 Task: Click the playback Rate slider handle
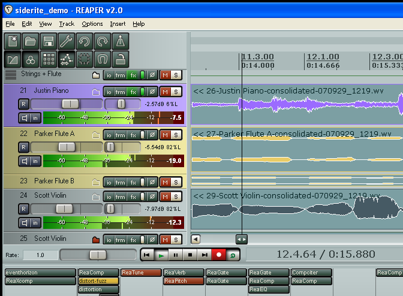(x=97, y=255)
